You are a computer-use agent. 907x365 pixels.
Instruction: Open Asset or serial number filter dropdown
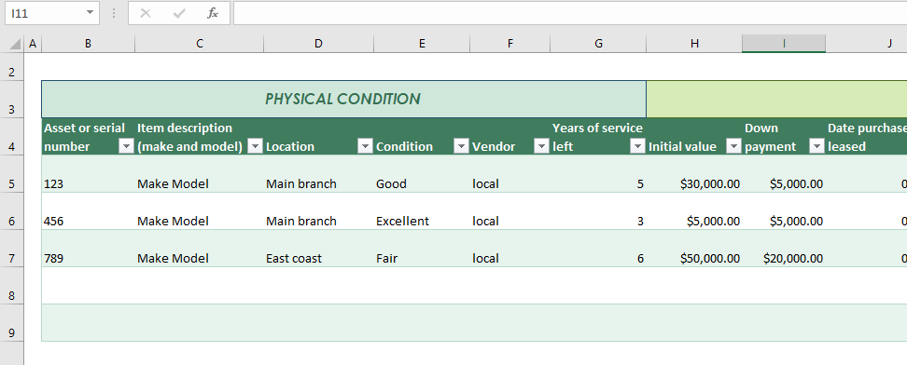click(x=127, y=147)
